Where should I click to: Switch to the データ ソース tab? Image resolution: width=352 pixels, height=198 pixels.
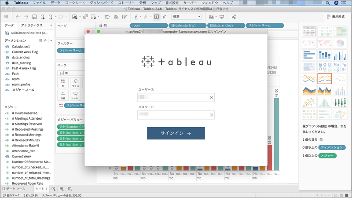pyautogui.click(x=14, y=189)
